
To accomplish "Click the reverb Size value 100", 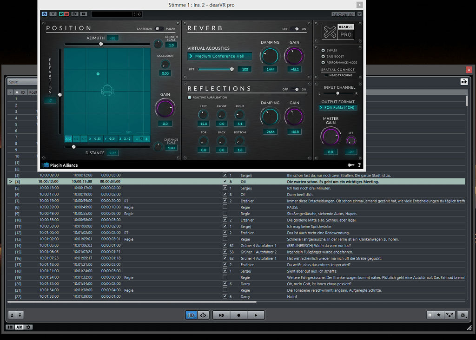I will [245, 69].
